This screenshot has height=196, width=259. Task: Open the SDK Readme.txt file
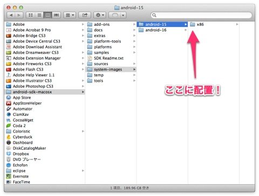point(111,58)
